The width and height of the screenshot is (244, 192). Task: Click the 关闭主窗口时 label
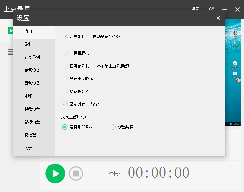point(74,117)
